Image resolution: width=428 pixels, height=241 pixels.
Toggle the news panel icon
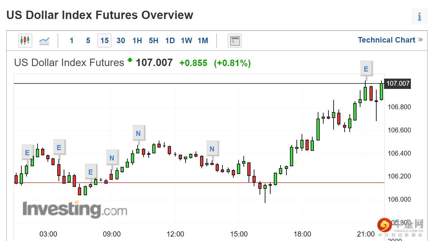pyautogui.click(x=235, y=41)
